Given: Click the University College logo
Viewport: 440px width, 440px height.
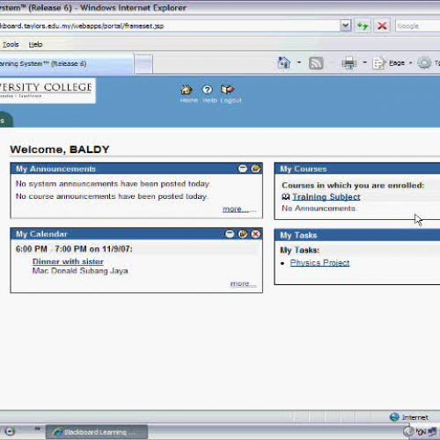Looking at the screenshot, I should tap(48, 91).
